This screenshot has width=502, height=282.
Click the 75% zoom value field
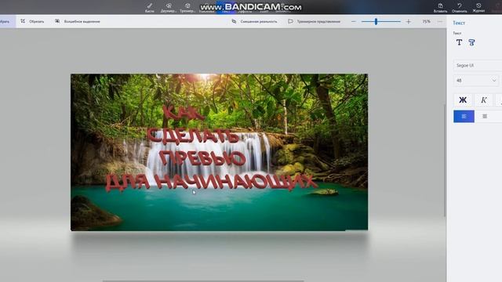(426, 21)
